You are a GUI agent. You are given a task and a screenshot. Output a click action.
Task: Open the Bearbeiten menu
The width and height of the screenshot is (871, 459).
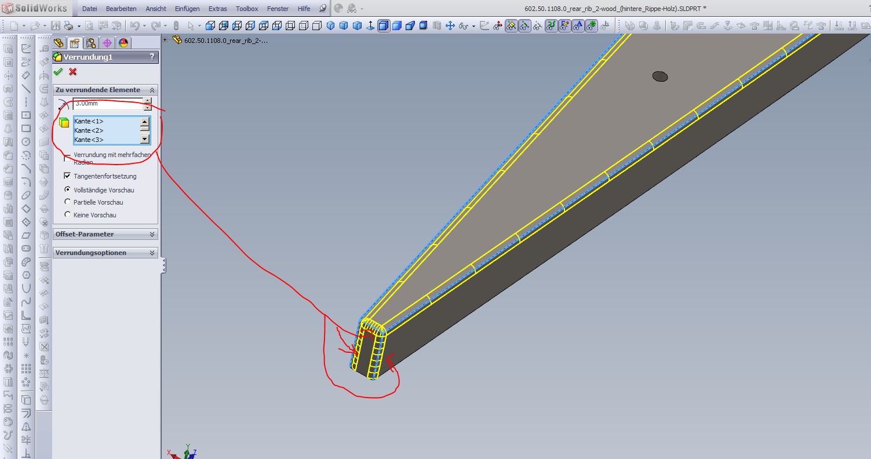point(121,9)
